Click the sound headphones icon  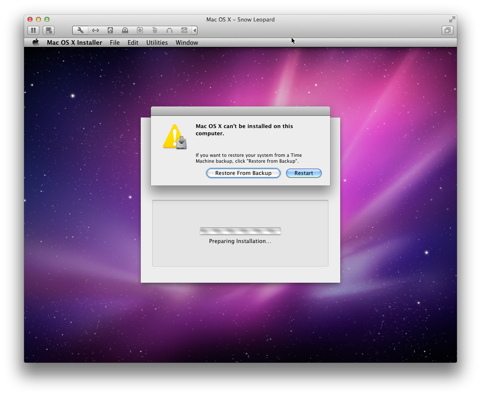(169, 30)
